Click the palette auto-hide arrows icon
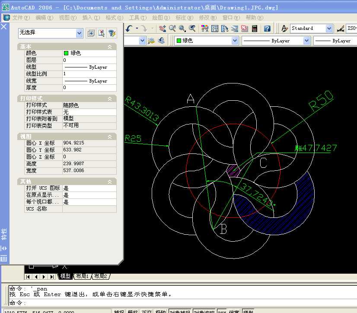This screenshot has height=313, width=357. (x=3, y=248)
